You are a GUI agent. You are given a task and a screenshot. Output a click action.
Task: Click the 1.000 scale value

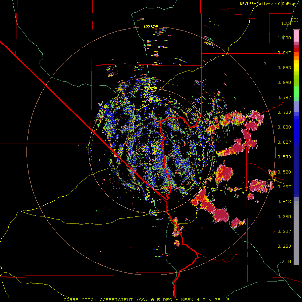[x=284, y=38]
